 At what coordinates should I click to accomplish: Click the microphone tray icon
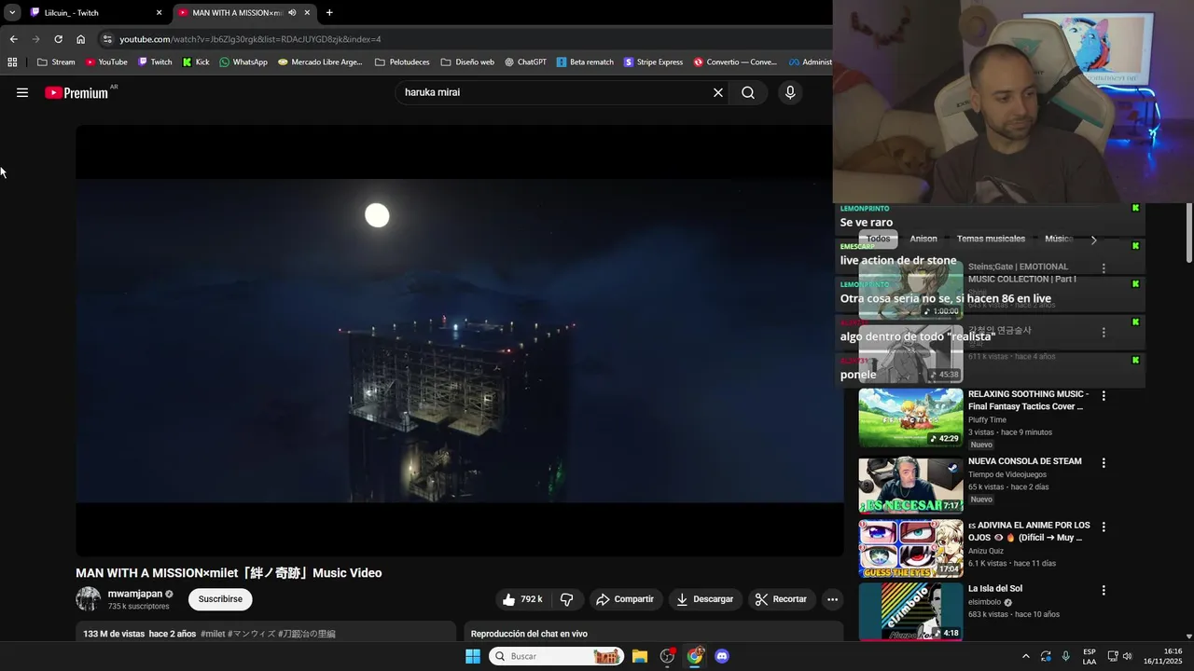1066,656
